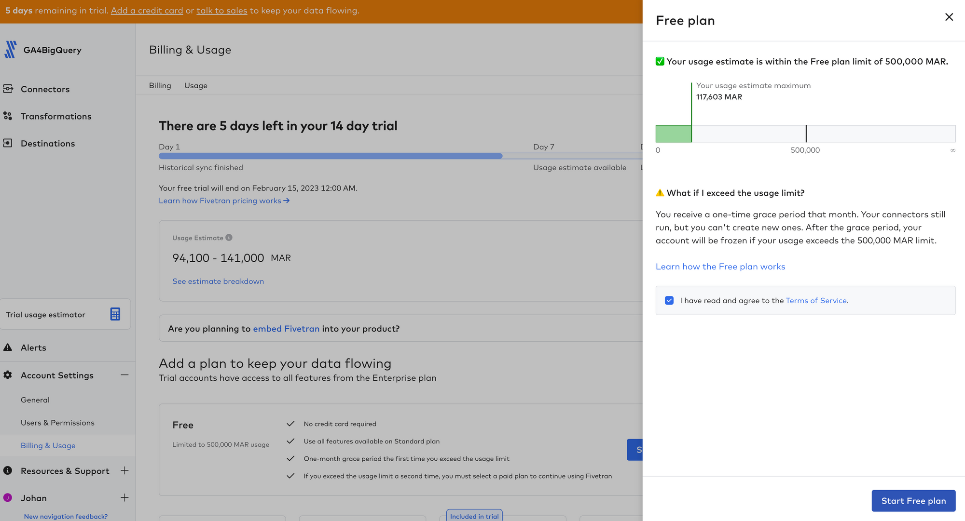
Task: Click the talk to sales link
Action: (x=222, y=11)
